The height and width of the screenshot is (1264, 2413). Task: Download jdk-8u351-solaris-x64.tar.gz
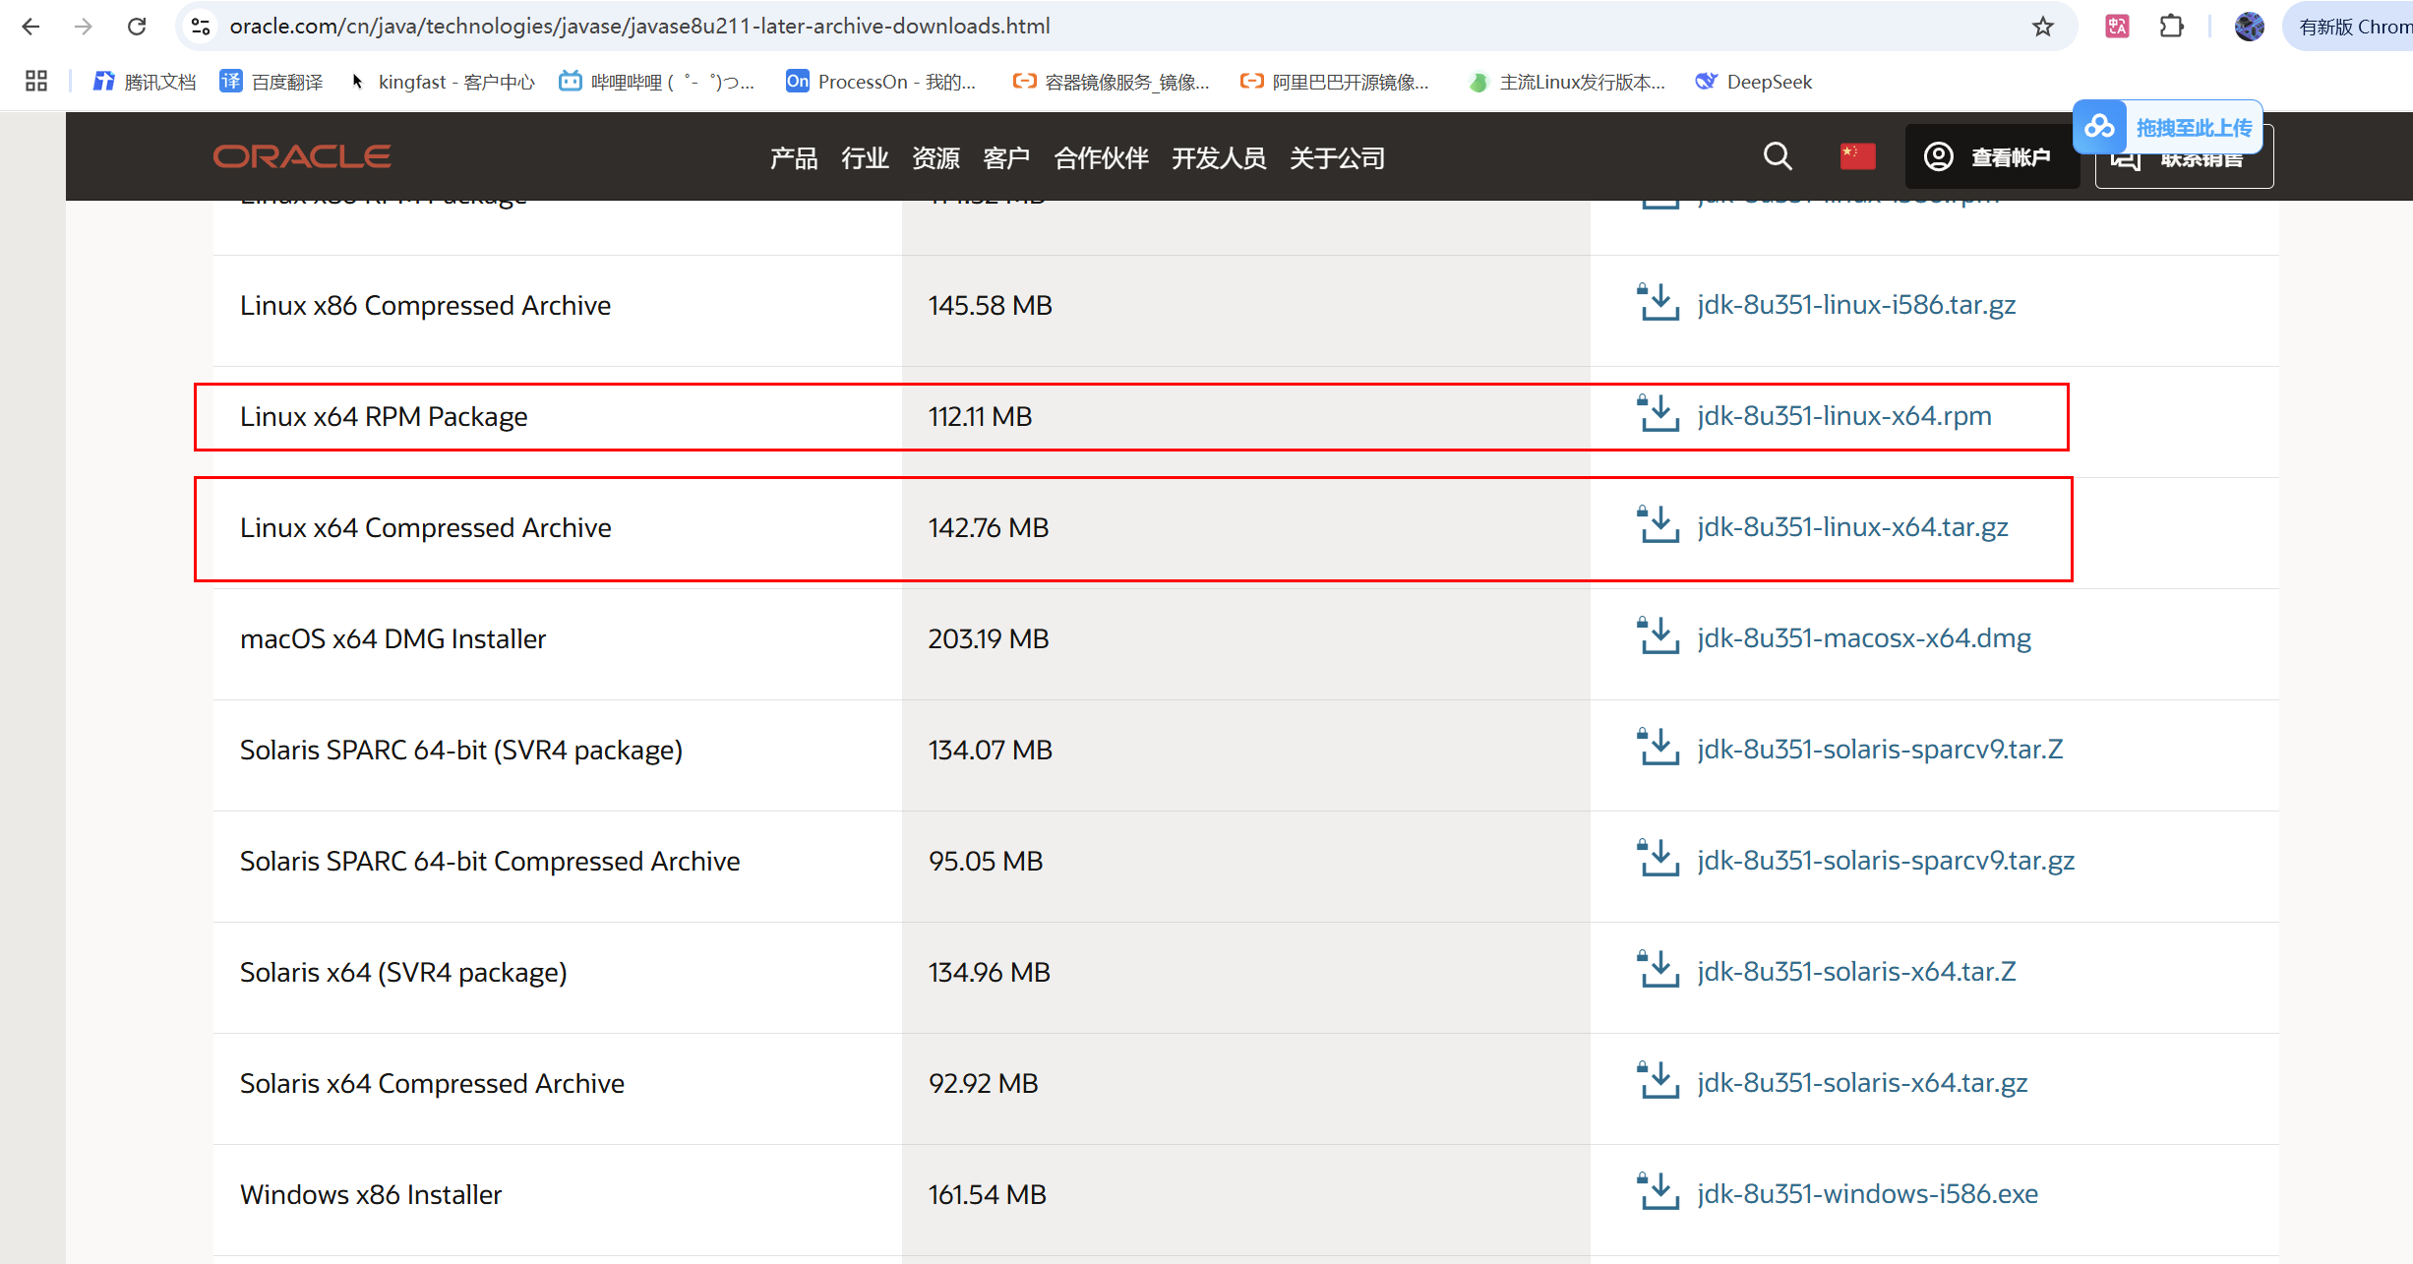click(x=1862, y=1083)
